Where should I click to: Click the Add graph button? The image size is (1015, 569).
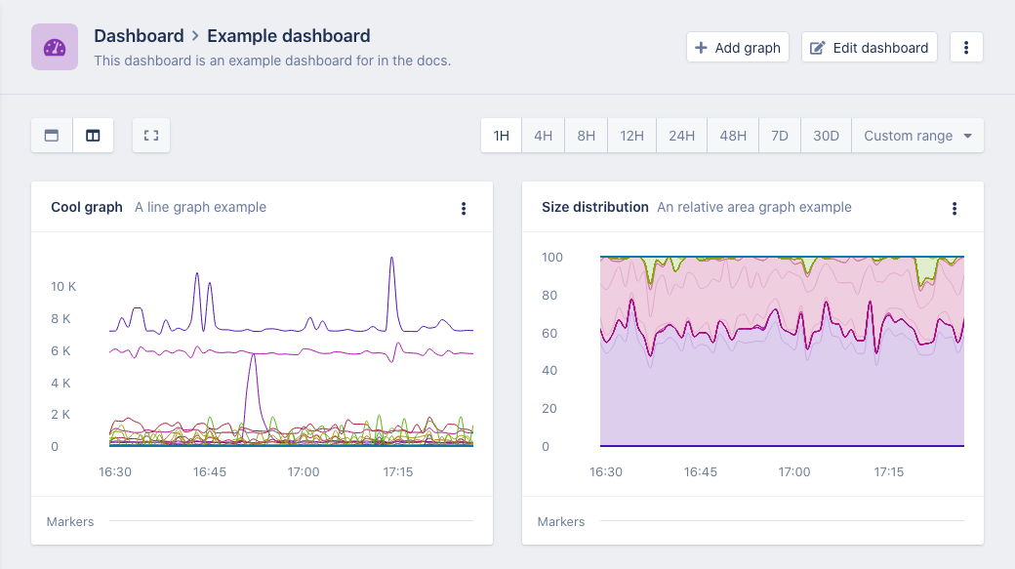click(738, 47)
